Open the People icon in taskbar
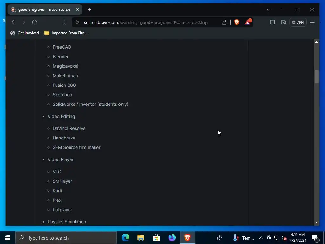 coord(219,238)
